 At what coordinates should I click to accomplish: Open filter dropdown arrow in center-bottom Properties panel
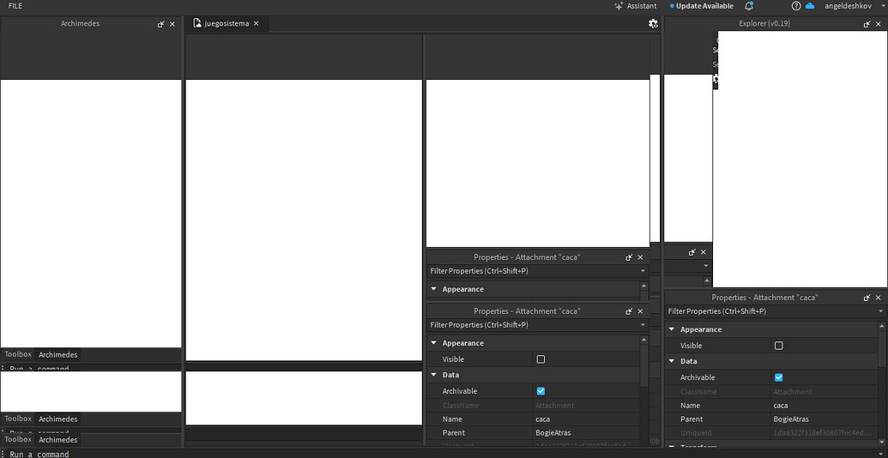643,325
